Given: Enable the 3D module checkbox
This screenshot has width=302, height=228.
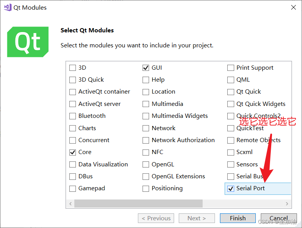Looking at the screenshot, I should coord(72,68).
